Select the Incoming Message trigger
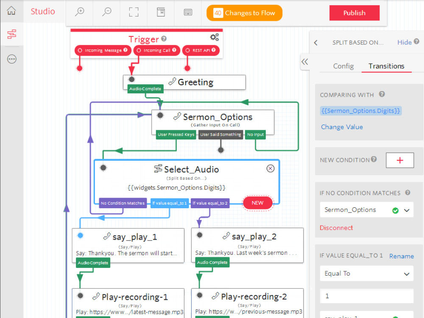Screen dimensions: 424x318 coord(103,50)
